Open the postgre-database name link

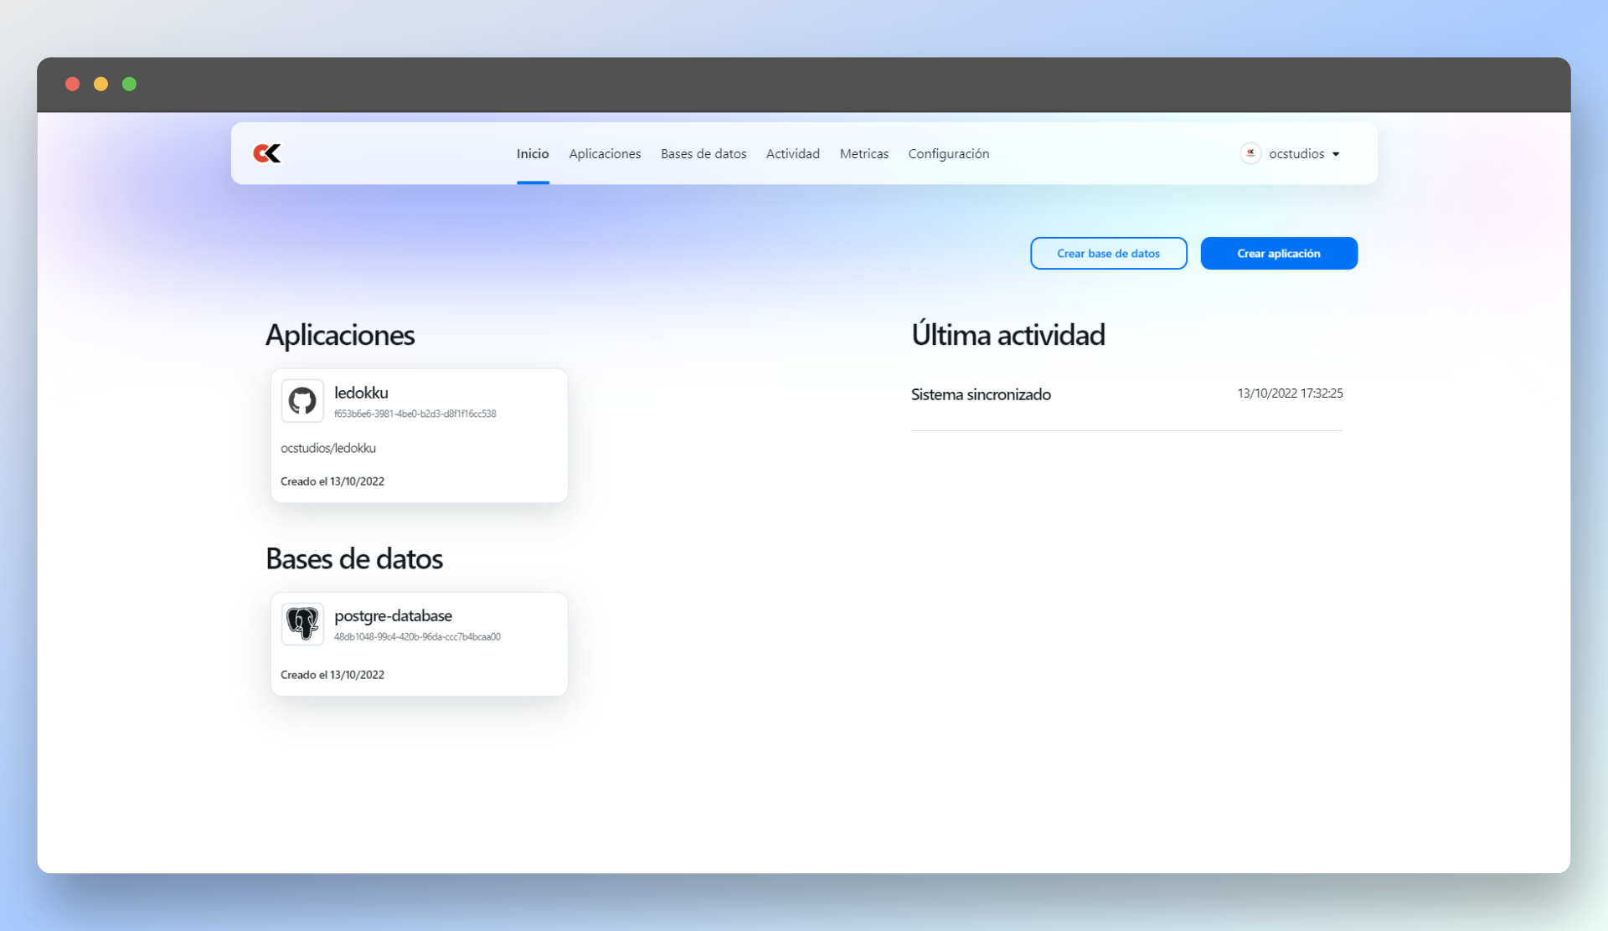tap(393, 615)
